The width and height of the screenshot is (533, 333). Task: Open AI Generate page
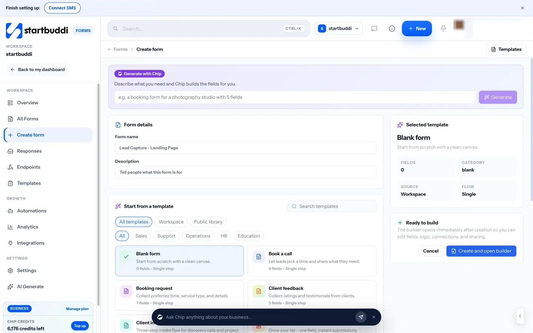48,287
